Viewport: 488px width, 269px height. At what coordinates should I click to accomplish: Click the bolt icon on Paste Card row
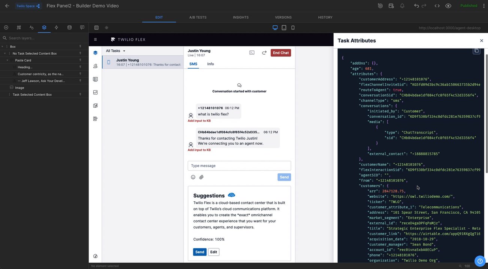pyautogui.click(x=80, y=60)
